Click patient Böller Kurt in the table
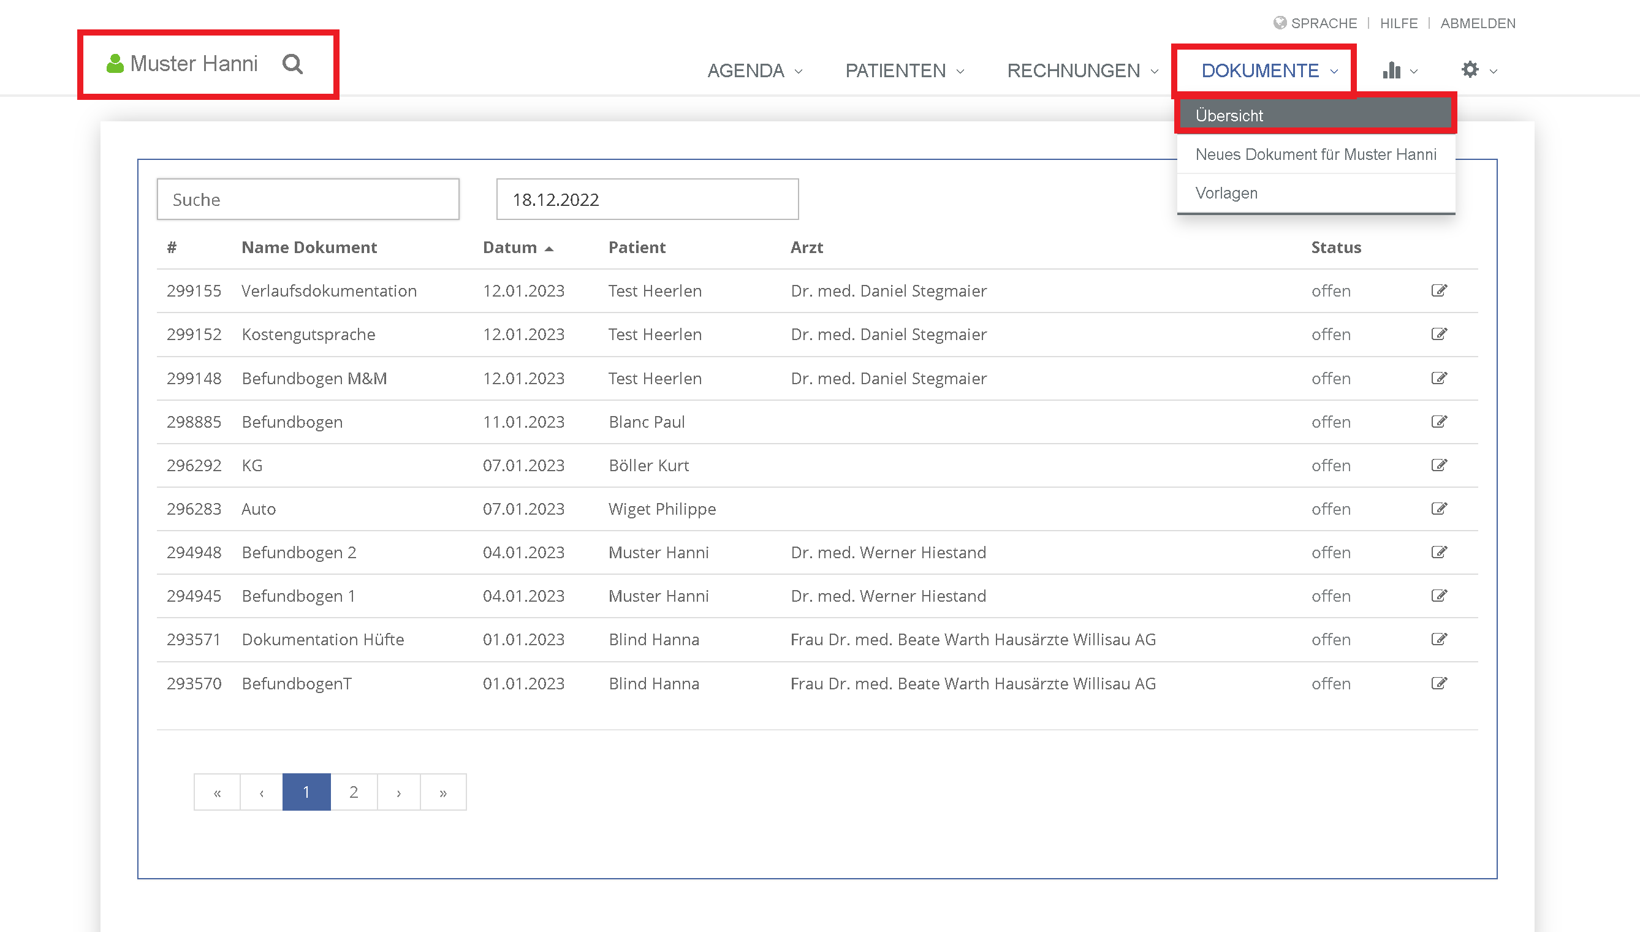 point(648,465)
